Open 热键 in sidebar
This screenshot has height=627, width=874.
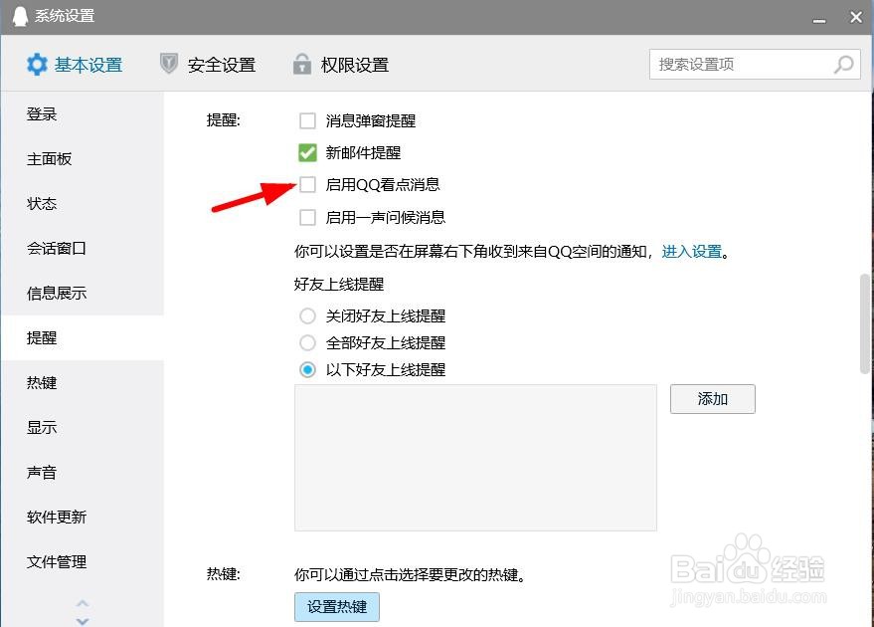[83, 383]
